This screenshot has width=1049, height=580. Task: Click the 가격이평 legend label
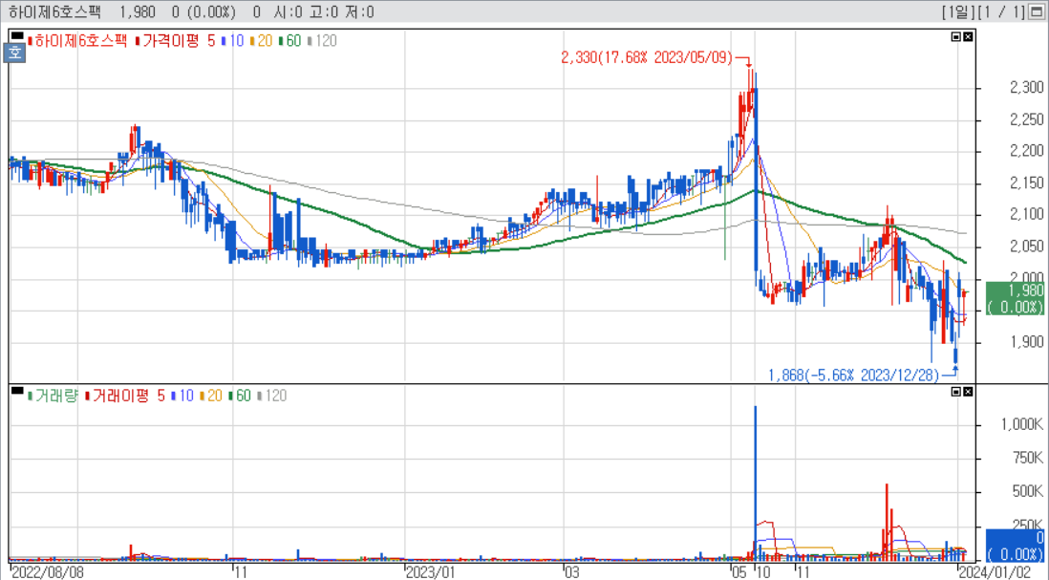point(167,41)
